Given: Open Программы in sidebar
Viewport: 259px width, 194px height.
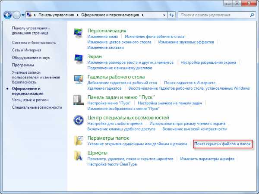Looking at the screenshot, I should 23,65.
